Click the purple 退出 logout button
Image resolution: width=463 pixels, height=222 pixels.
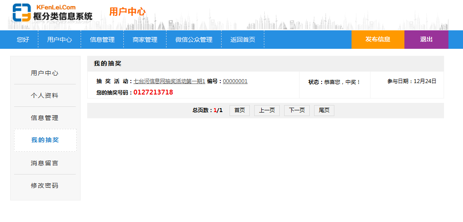coord(426,40)
